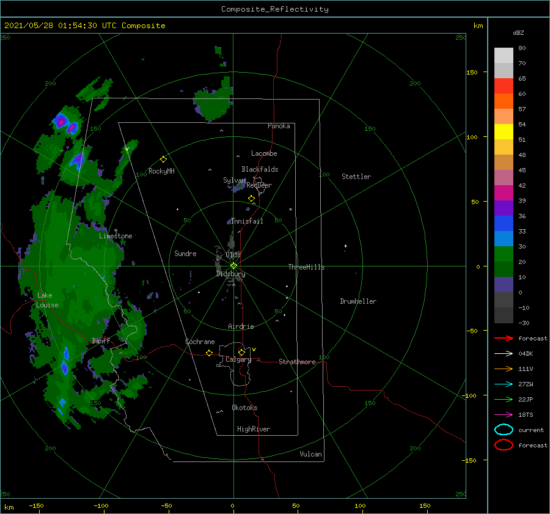Click the Airdrie city label
Image resolution: width=550 pixels, height=514 pixels.
coord(241,326)
